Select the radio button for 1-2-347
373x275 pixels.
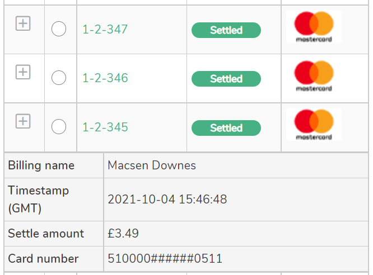click(59, 29)
